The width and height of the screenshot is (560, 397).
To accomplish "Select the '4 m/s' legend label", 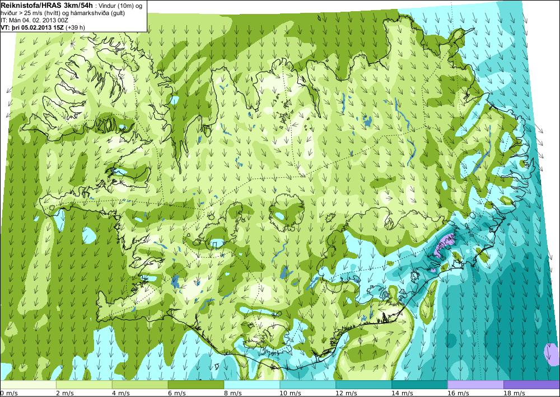I will (x=121, y=393).
